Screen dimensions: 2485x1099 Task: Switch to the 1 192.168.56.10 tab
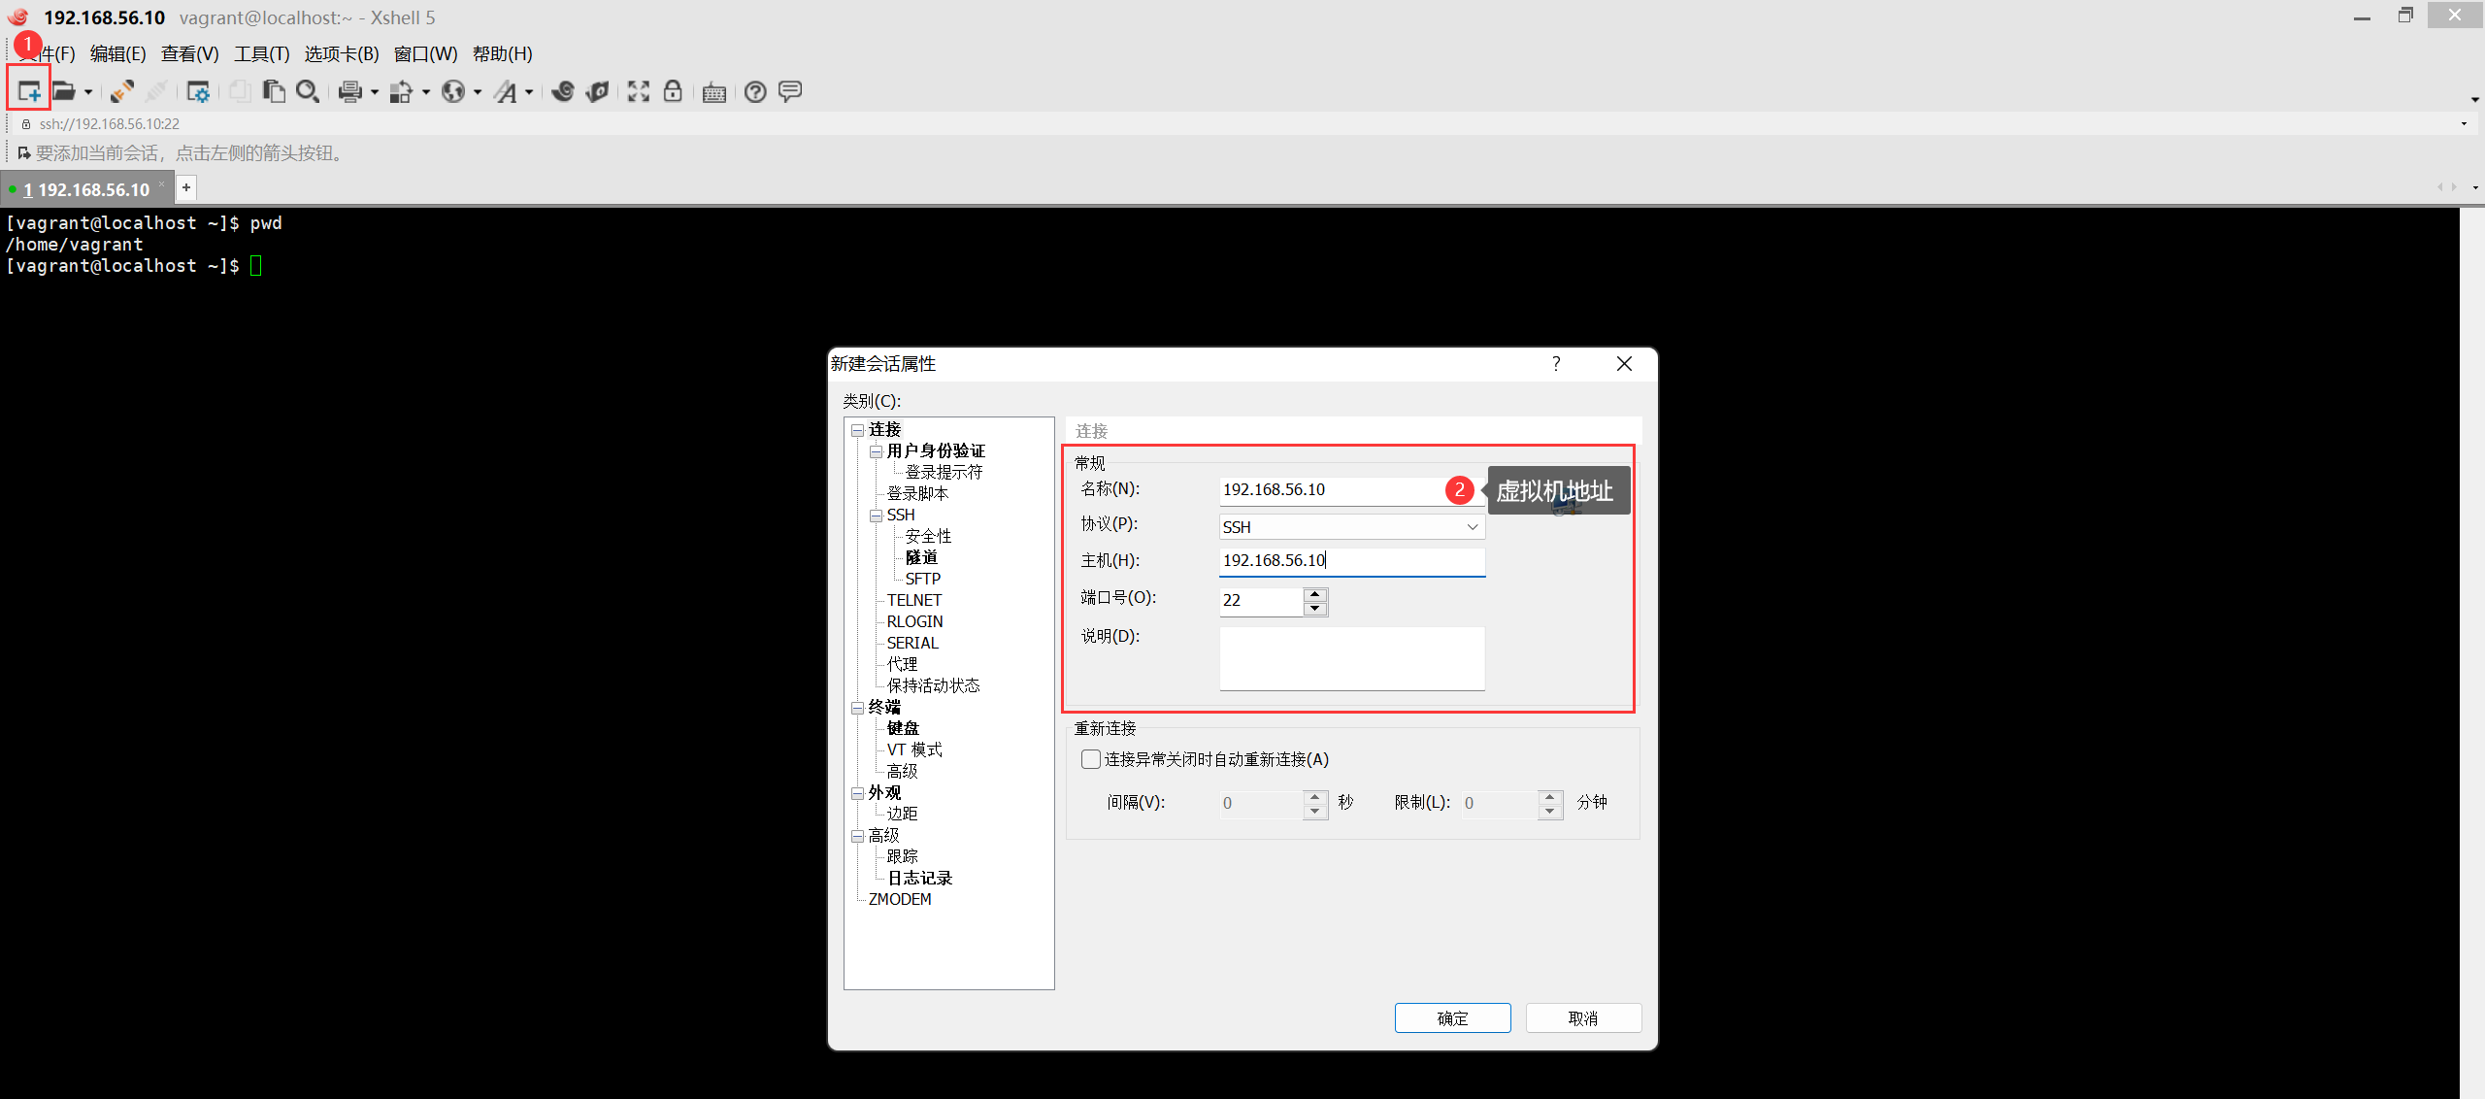pos(85,189)
